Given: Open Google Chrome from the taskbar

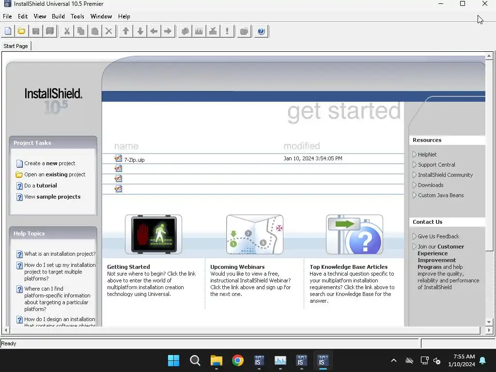Looking at the screenshot, I should pos(237,360).
